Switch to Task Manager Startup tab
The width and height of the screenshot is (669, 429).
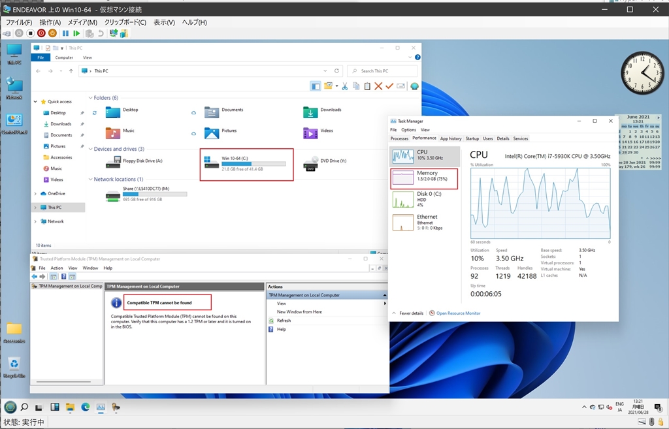[472, 138]
